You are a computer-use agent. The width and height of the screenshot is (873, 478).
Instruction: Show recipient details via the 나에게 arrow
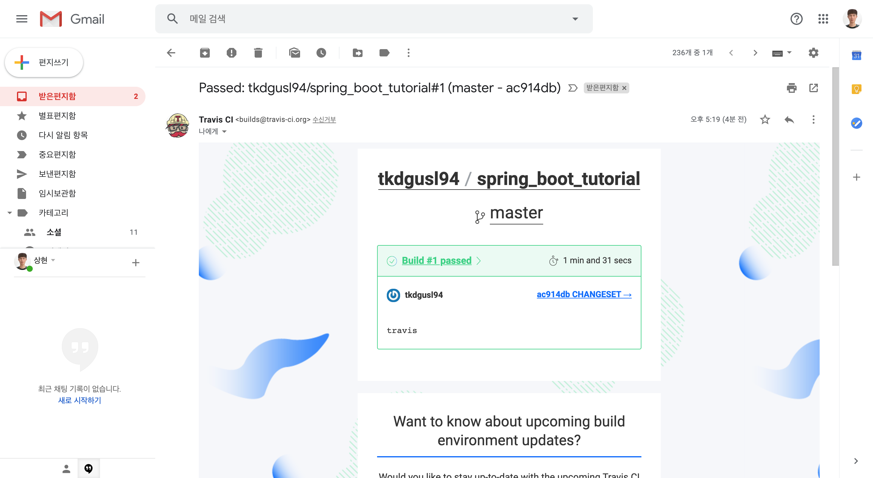coord(224,132)
